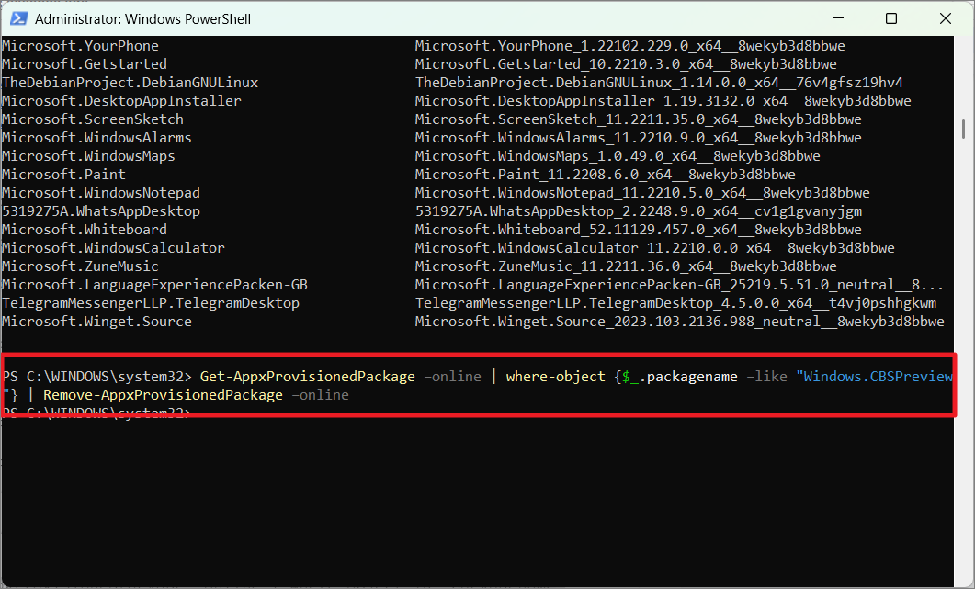Click the Microsoft.Winget.Source entry
Viewport: 975px width, 589px height.
coord(98,321)
